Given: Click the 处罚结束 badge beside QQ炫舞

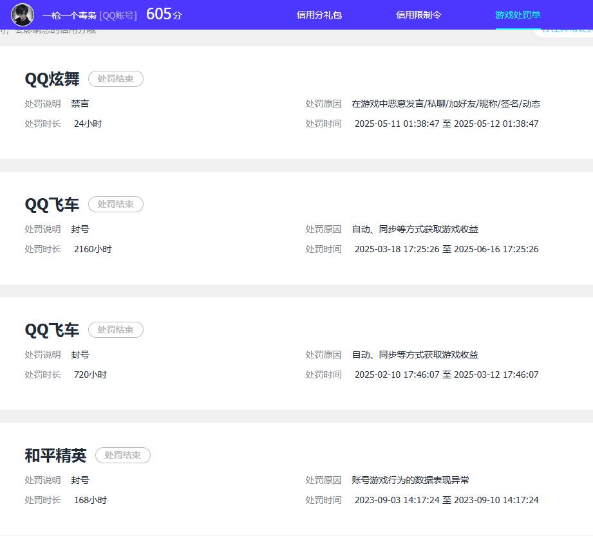Looking at the screenshot, I should (116, 79).
